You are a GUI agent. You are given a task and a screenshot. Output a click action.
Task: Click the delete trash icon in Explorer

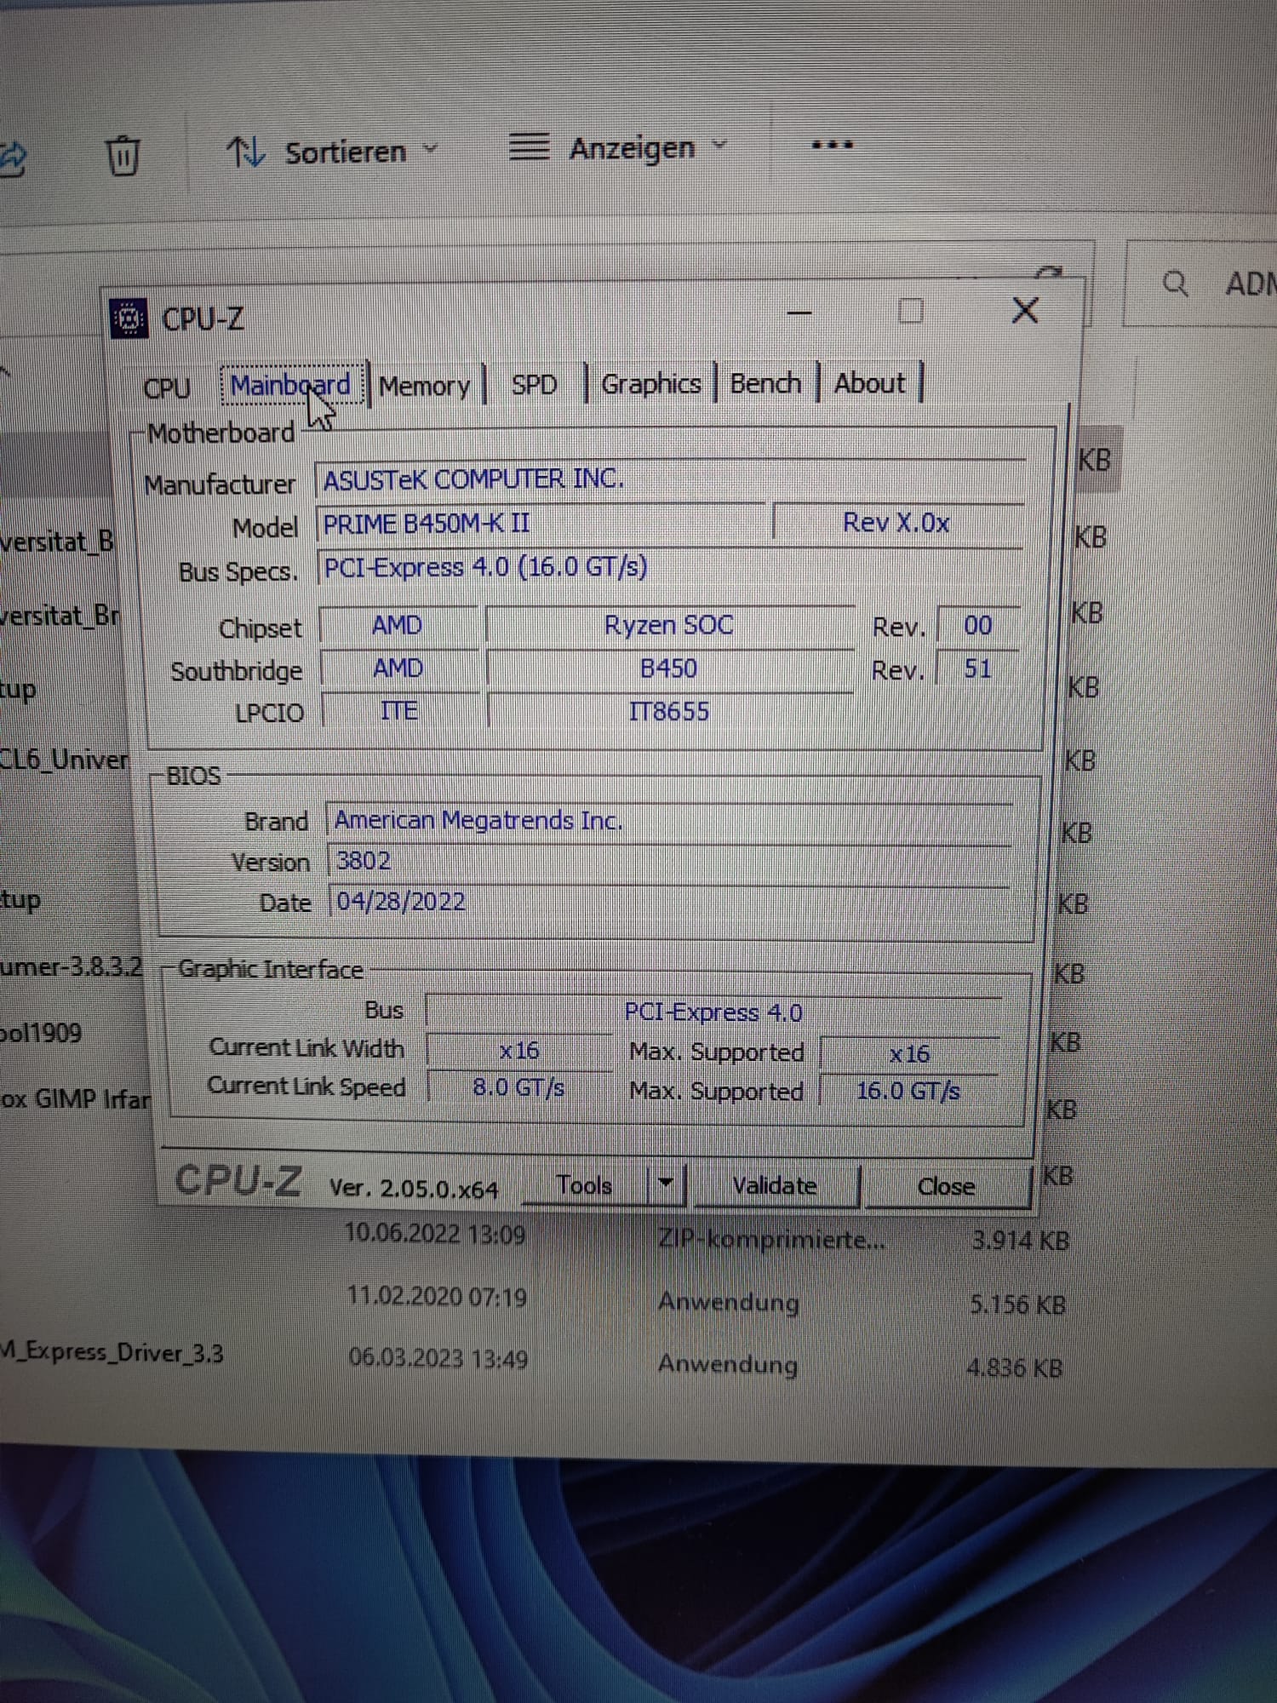[x=123, y=155]
